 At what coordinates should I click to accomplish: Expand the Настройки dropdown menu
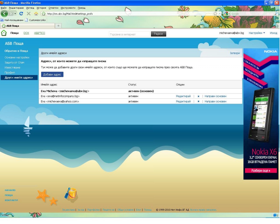point(257,33)
